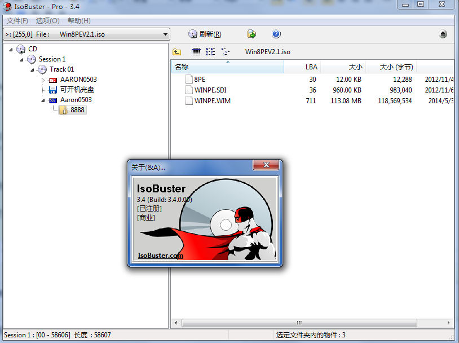Click the 12.00 KB size cell

tap(348, 80)
